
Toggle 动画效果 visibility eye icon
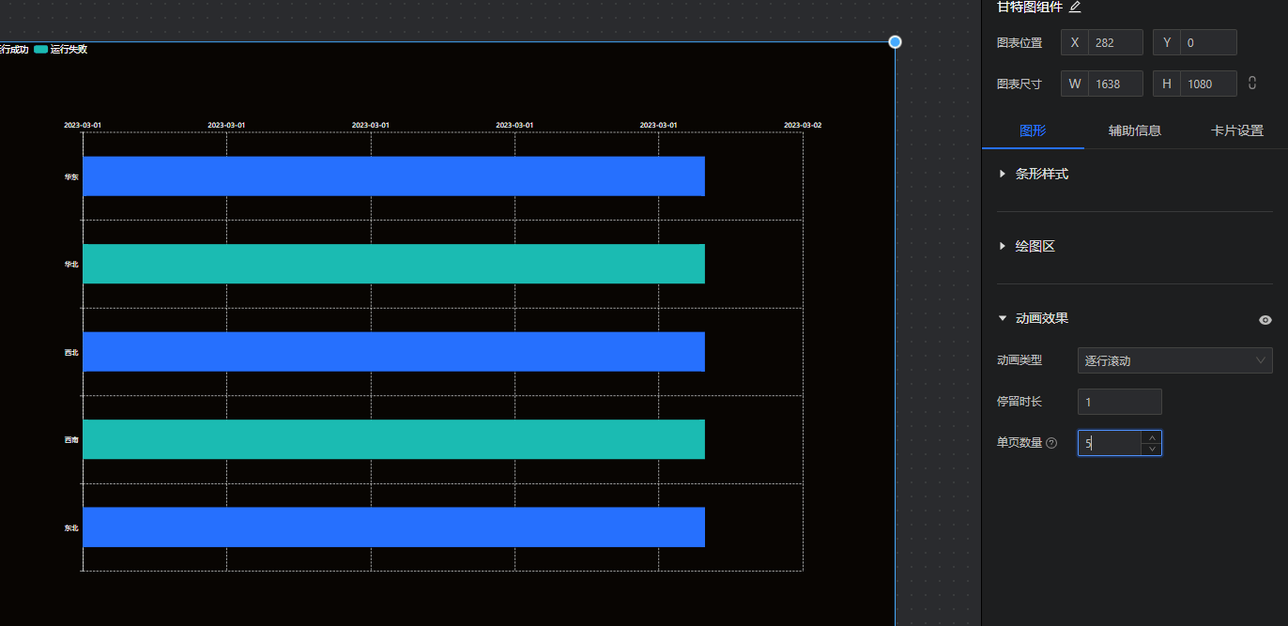point(1265,320)
